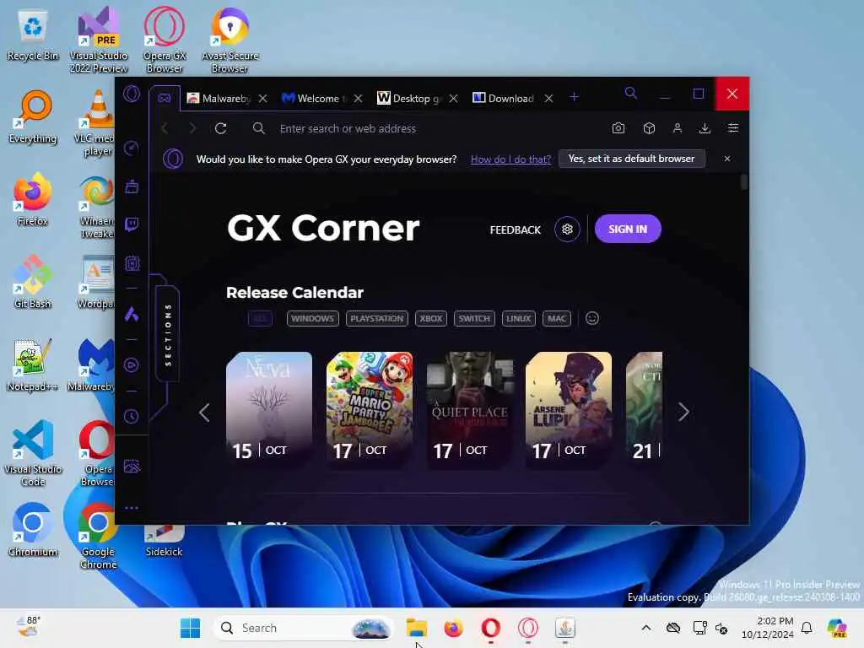The image size is (864, 648).
Task: Click 'How do I do that?' link
Action: [510, 159]
